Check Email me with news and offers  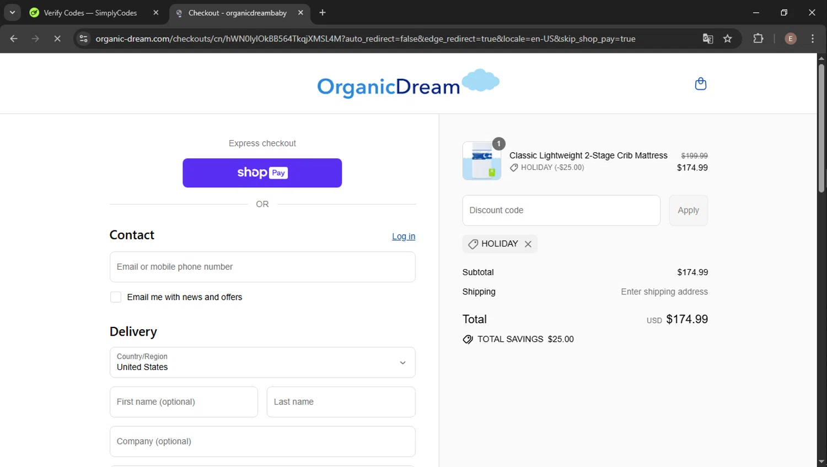pyautogui.click(x=116, y=297)
